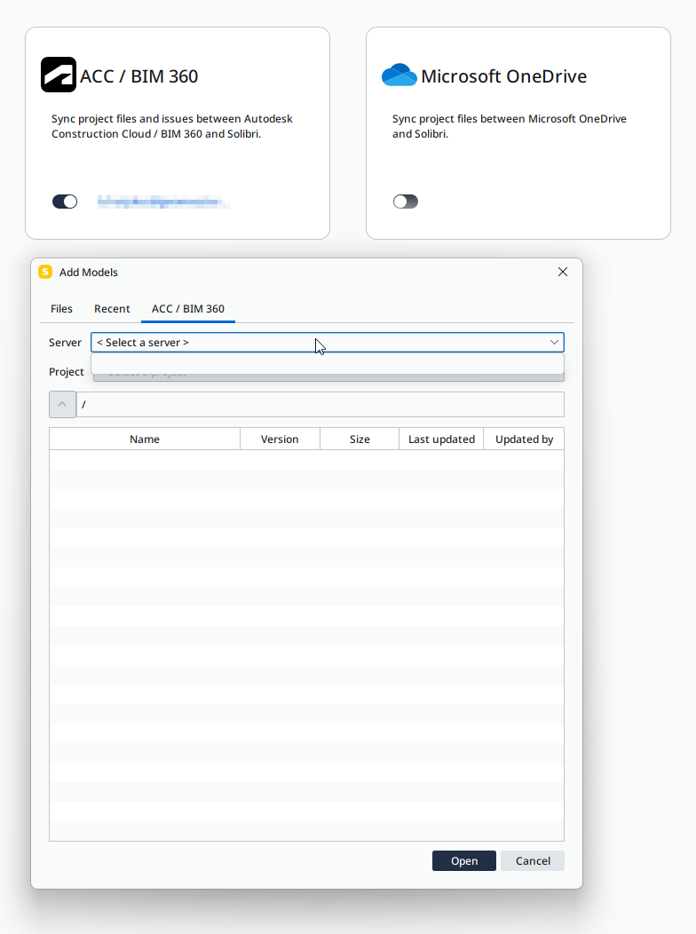Screen dimensions: 696x934
Task: Sort by the Version column header
Action: coord(280,439)
